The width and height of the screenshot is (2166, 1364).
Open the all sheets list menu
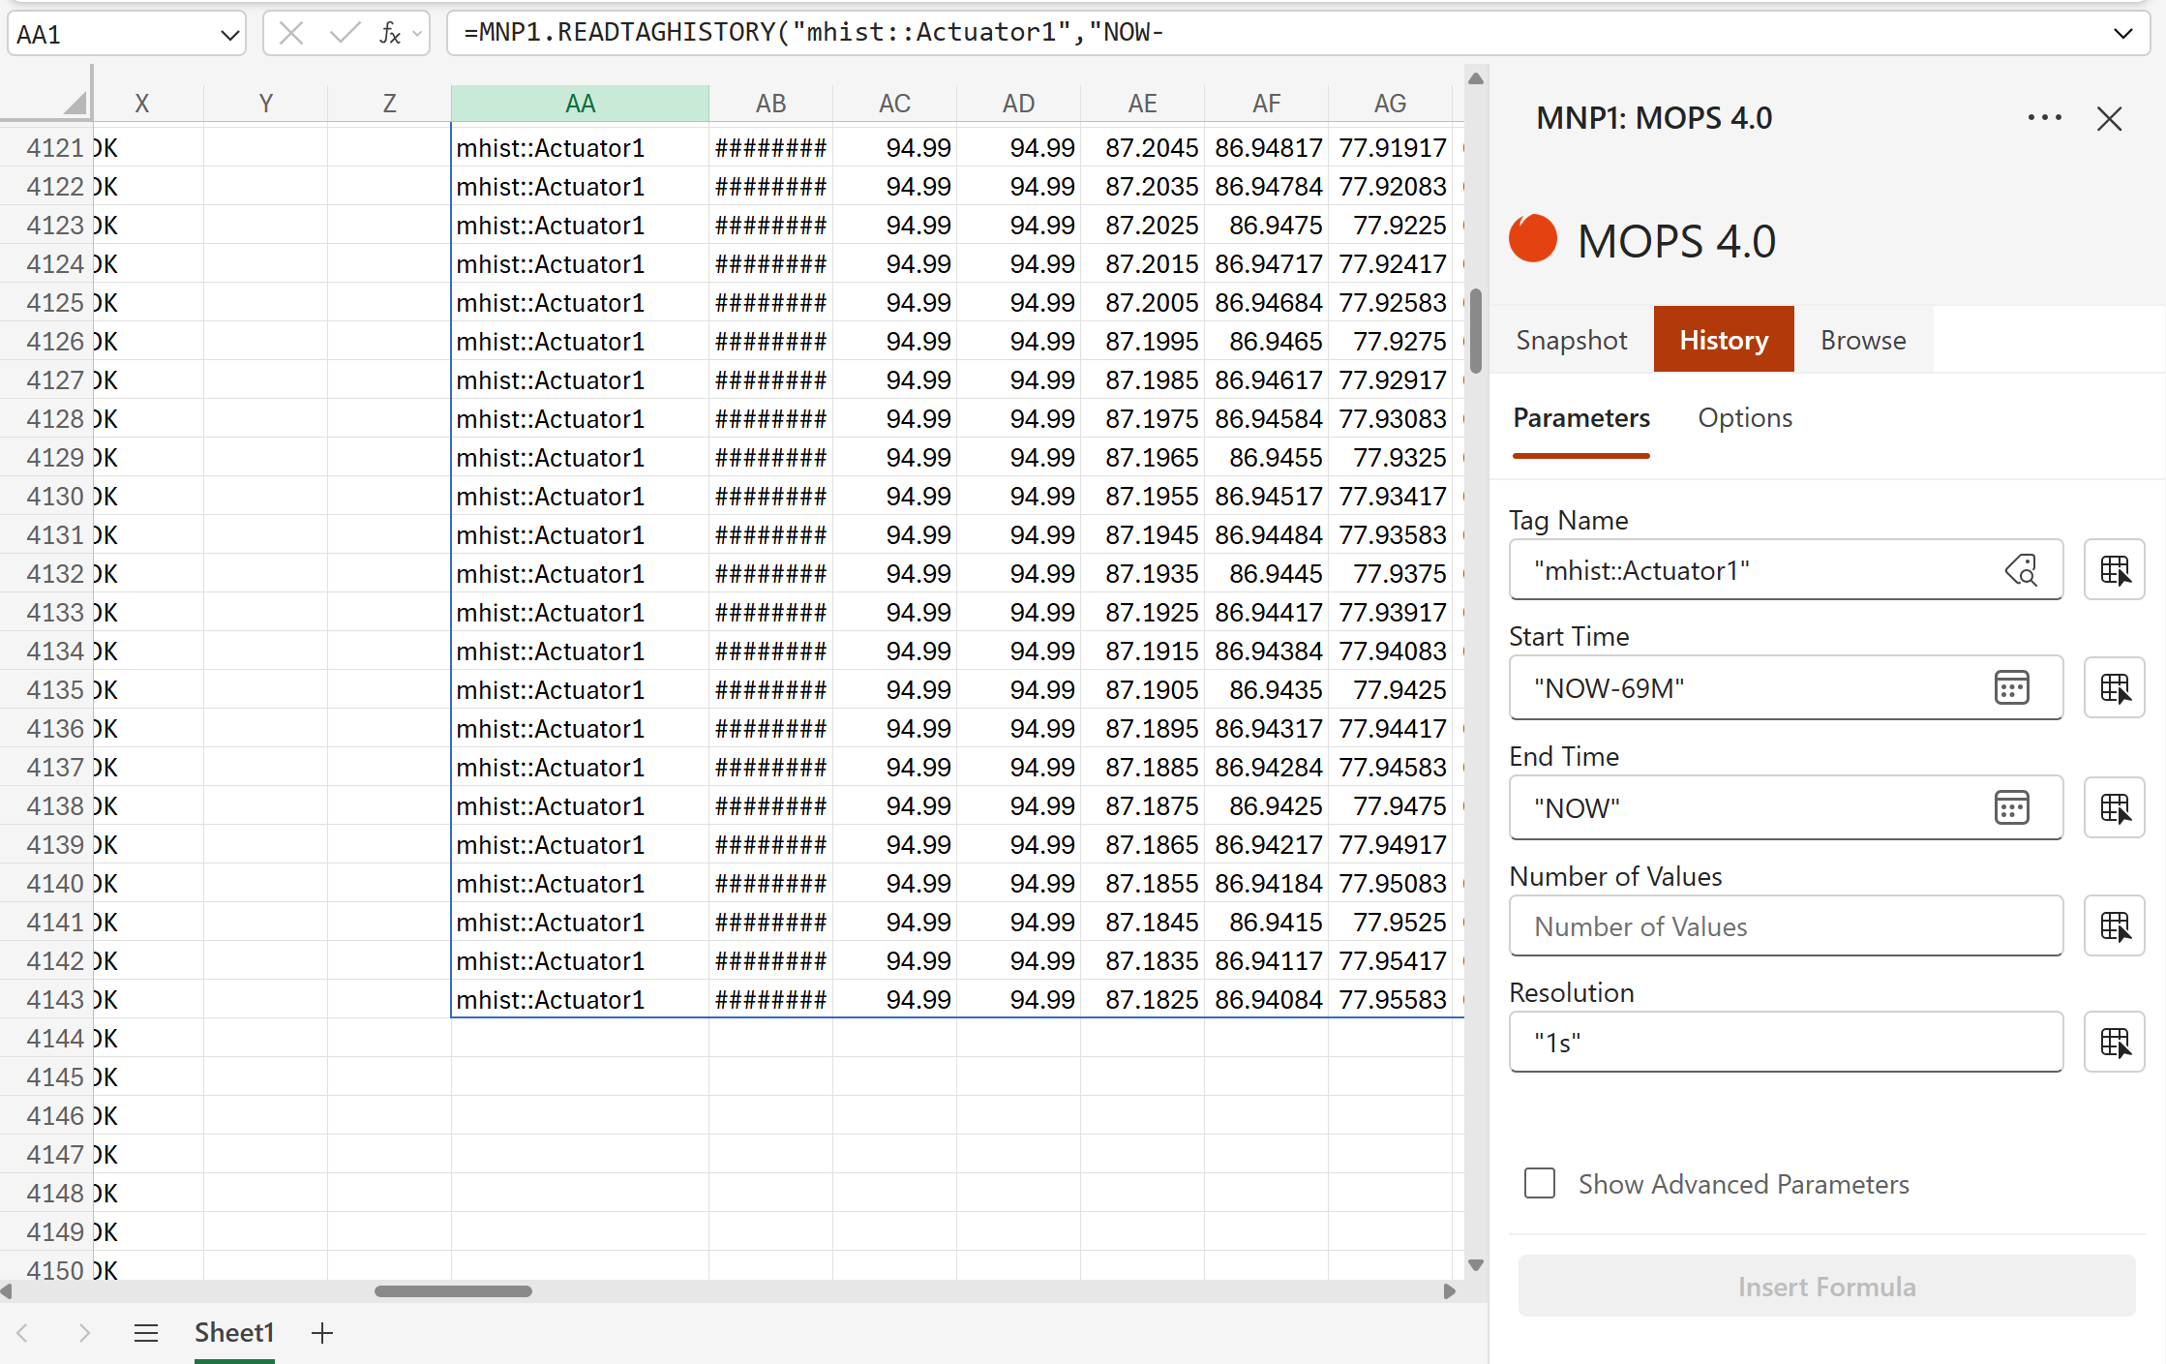coord(146,1333)
